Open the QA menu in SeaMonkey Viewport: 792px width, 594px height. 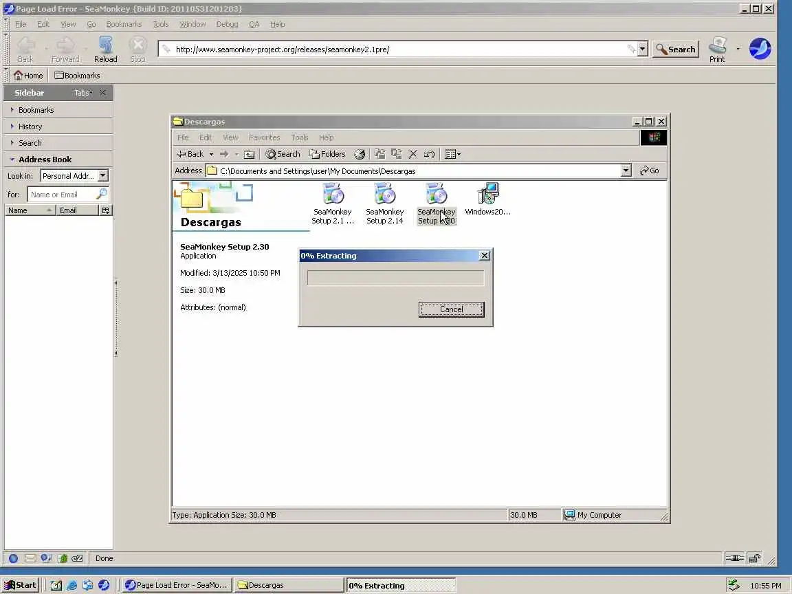click(254, 24)
